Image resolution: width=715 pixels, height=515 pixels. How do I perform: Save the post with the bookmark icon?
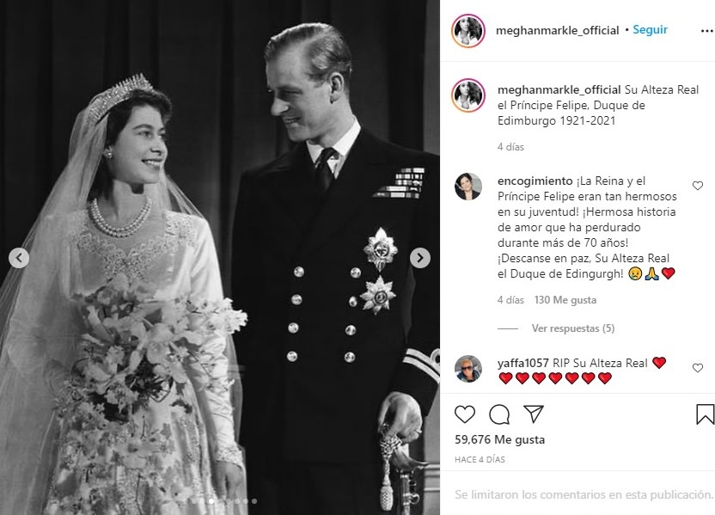705,414
